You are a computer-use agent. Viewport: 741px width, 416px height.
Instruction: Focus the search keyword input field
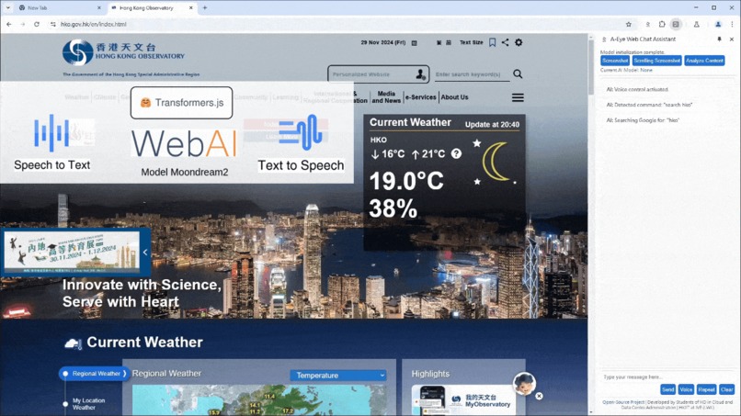pos(472,74)
